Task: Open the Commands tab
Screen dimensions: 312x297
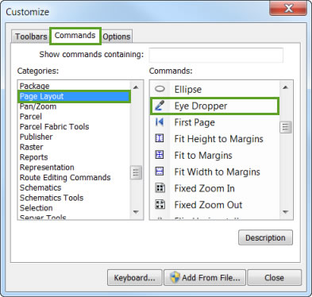Action: tap(75, 36)
